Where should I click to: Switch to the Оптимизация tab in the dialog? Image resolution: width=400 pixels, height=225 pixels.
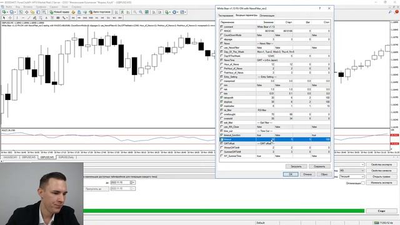pos(267,16)
